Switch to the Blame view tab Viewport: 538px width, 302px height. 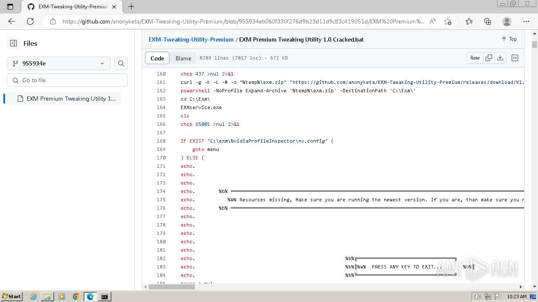point(183,58)
